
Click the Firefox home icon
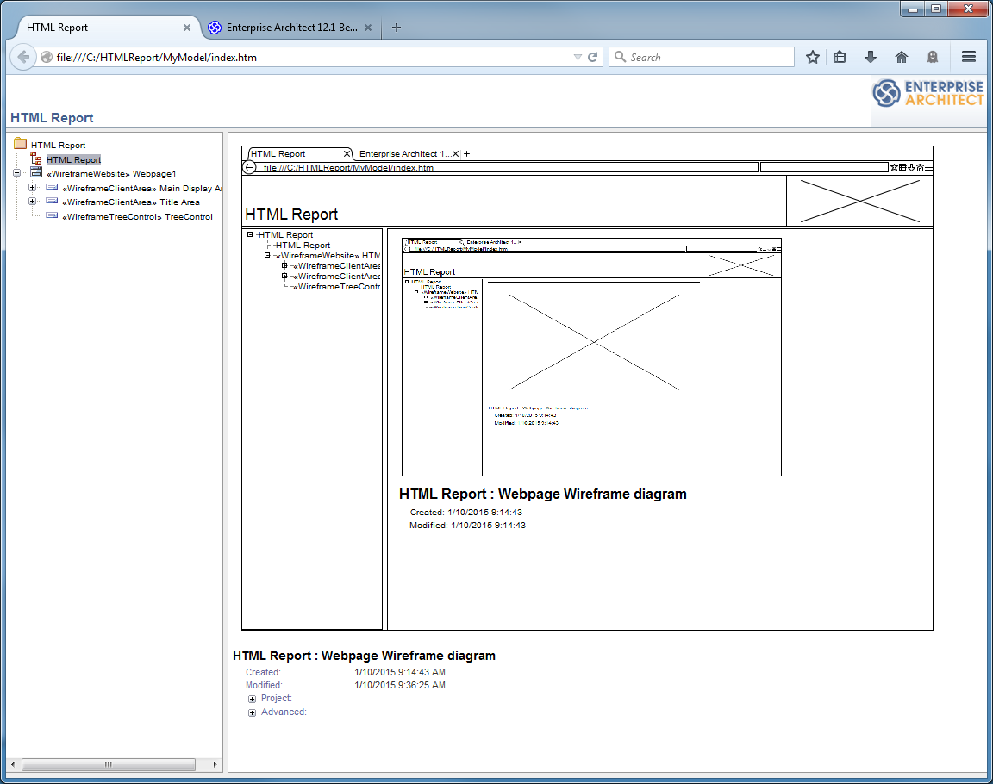(902, 57)
